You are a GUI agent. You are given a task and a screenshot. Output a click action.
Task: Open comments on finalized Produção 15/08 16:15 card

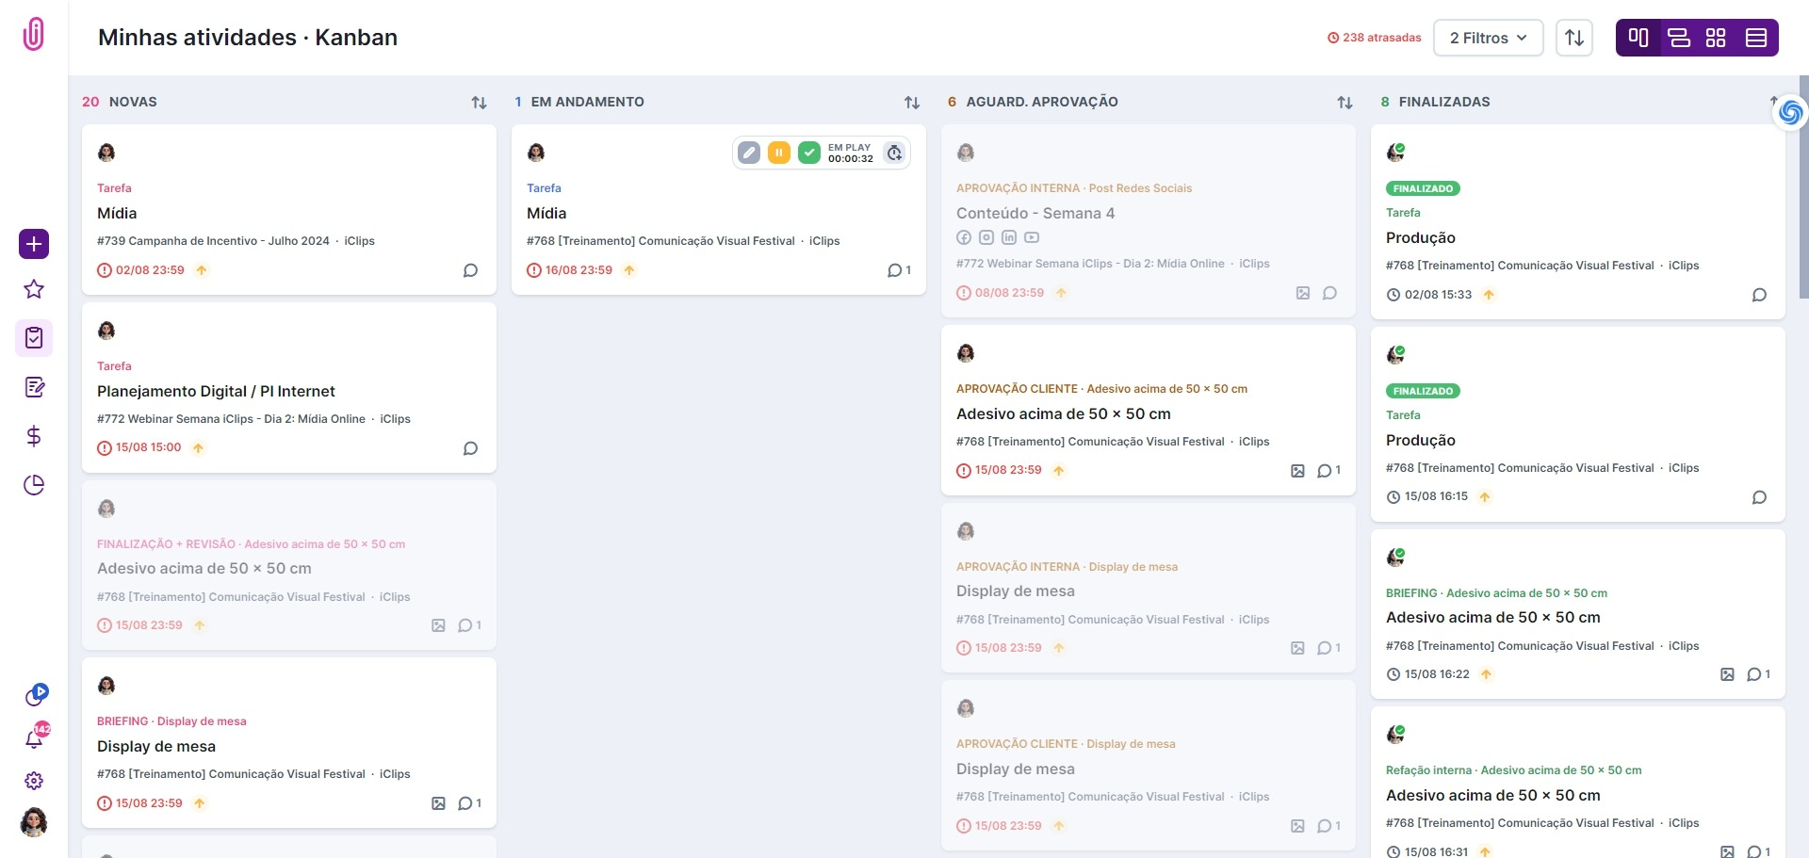[x=1759, y=497]
